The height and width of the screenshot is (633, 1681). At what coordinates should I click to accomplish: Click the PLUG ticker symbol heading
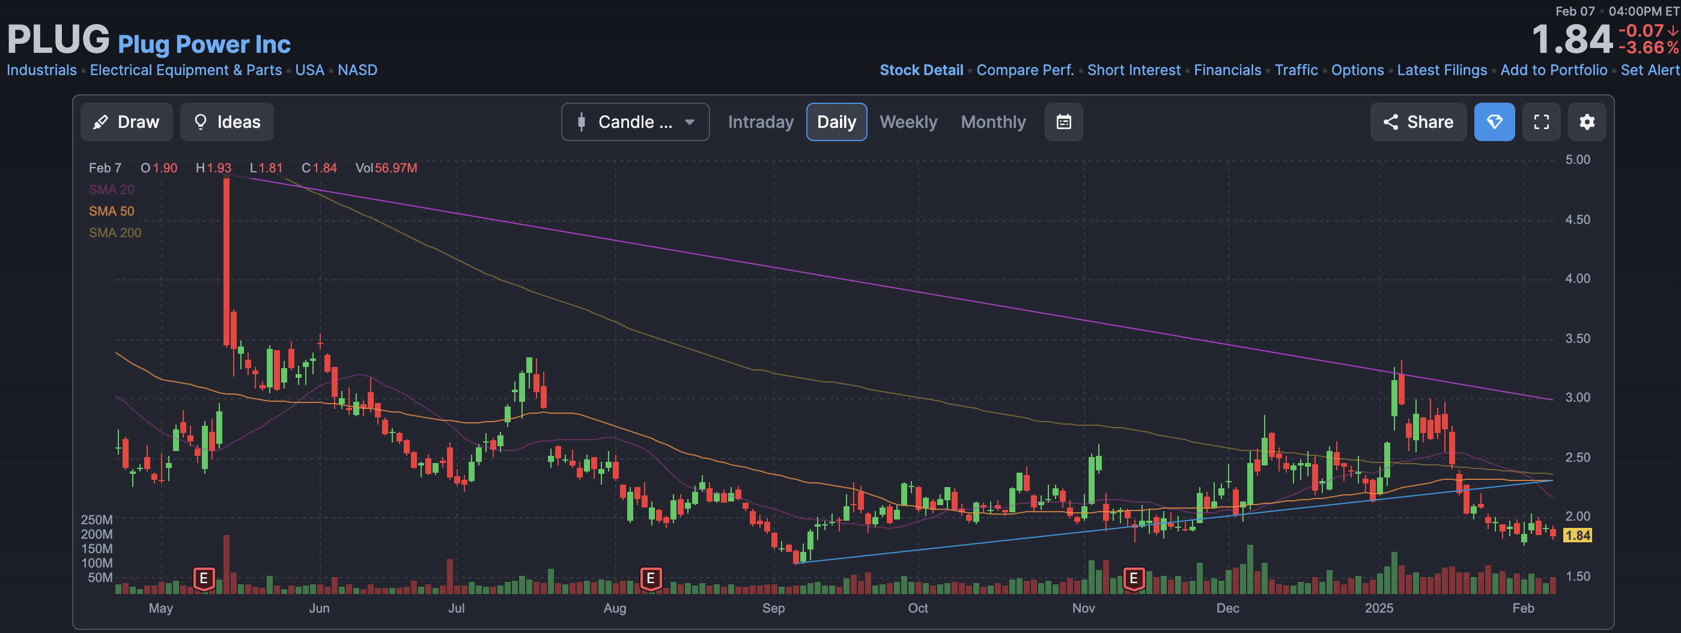click(x=58, y=39)
